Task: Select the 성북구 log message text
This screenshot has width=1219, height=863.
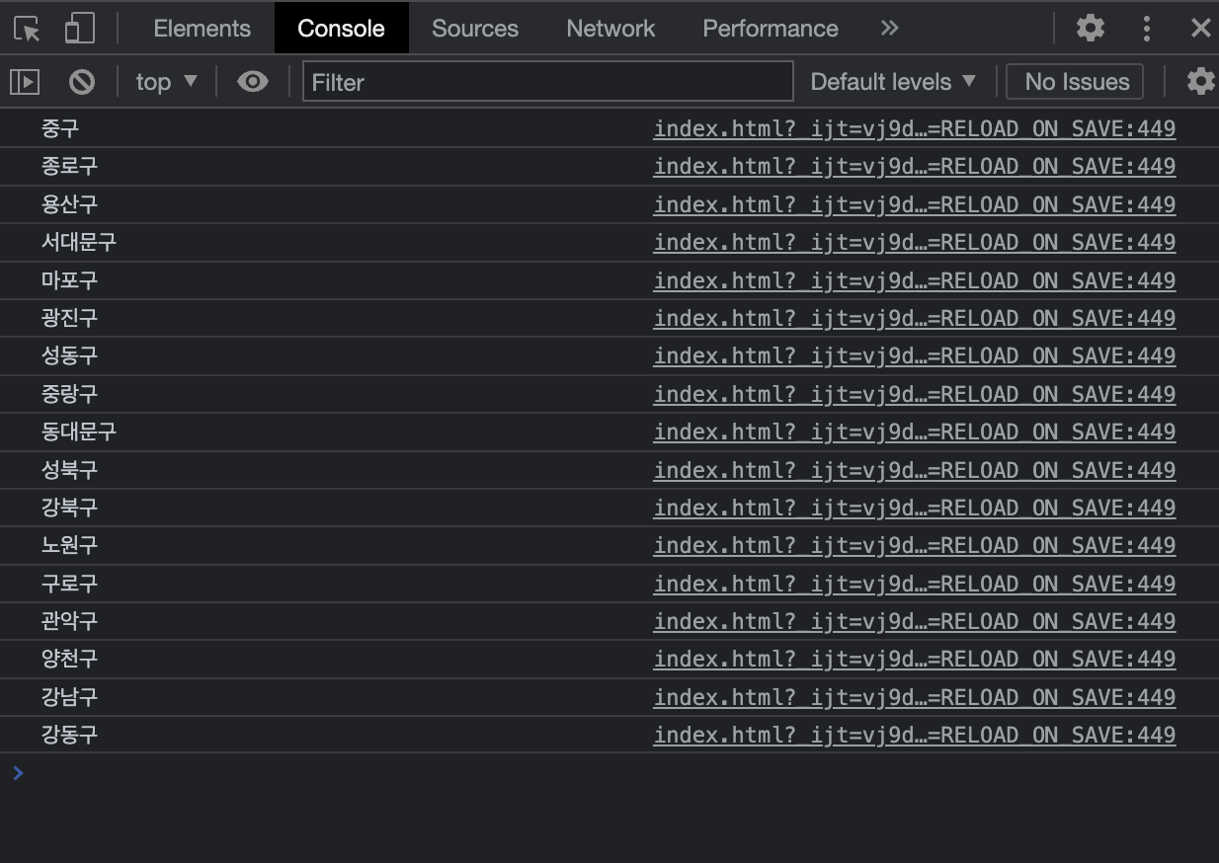Action: tap(69, 470)
